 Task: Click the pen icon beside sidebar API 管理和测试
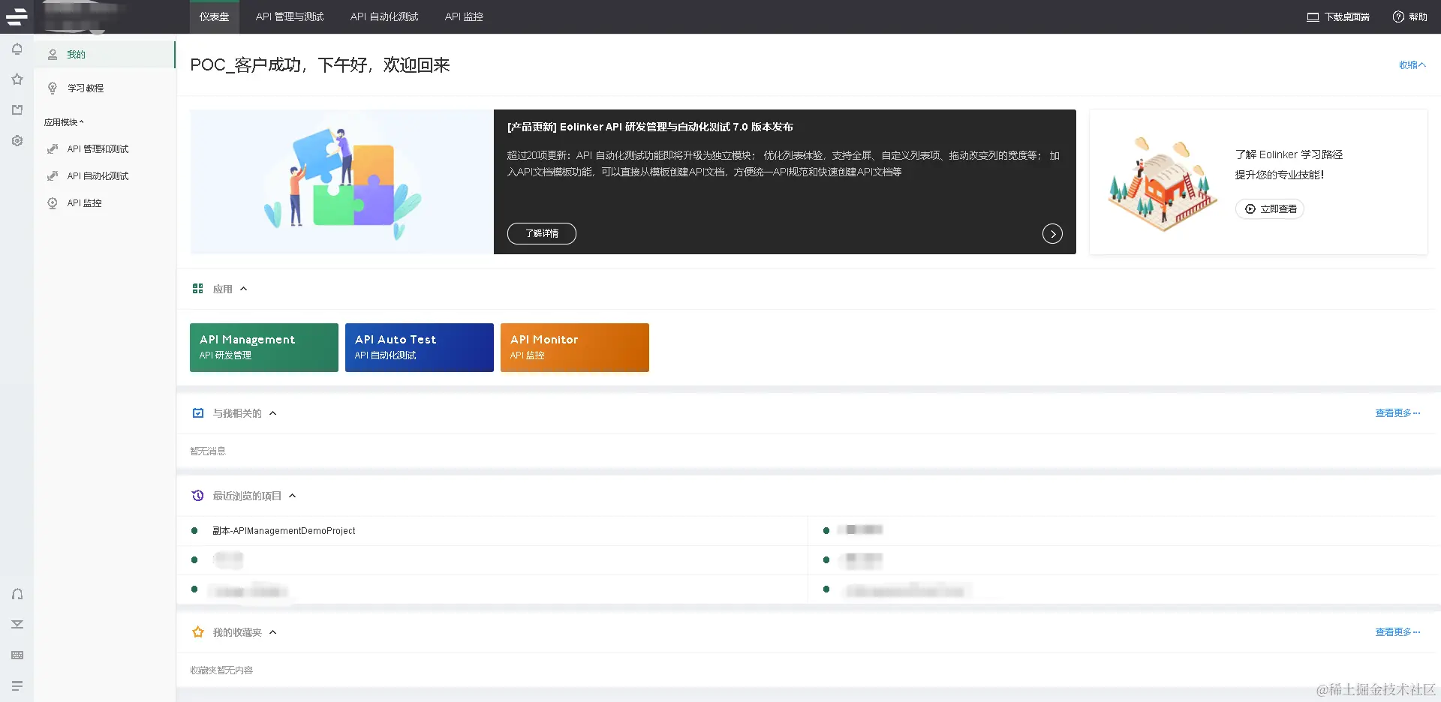(x=53, y=149)
